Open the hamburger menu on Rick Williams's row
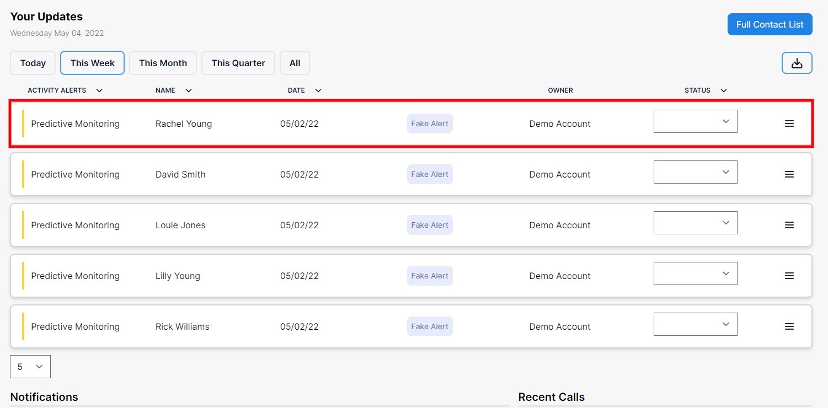Image resolution: width=828 pixels, height=408 pixels. 789,326
